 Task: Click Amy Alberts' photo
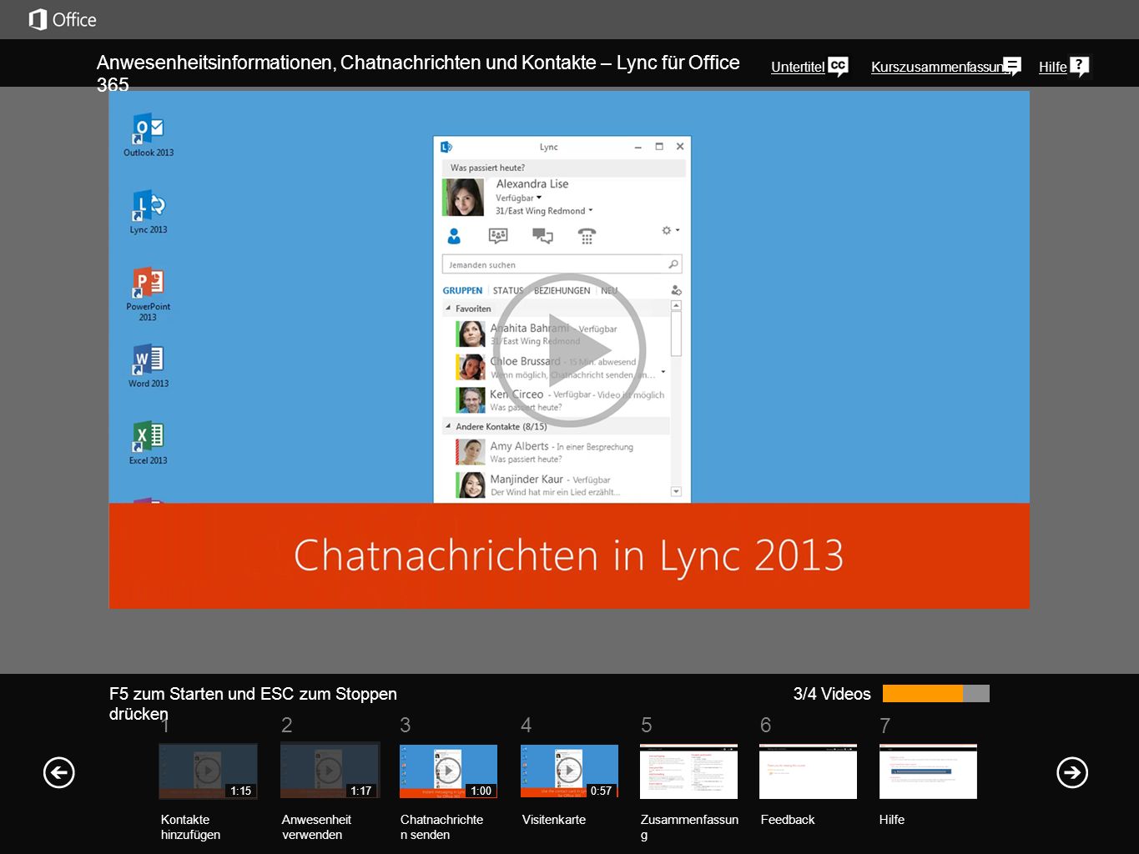tap(471, 452)
